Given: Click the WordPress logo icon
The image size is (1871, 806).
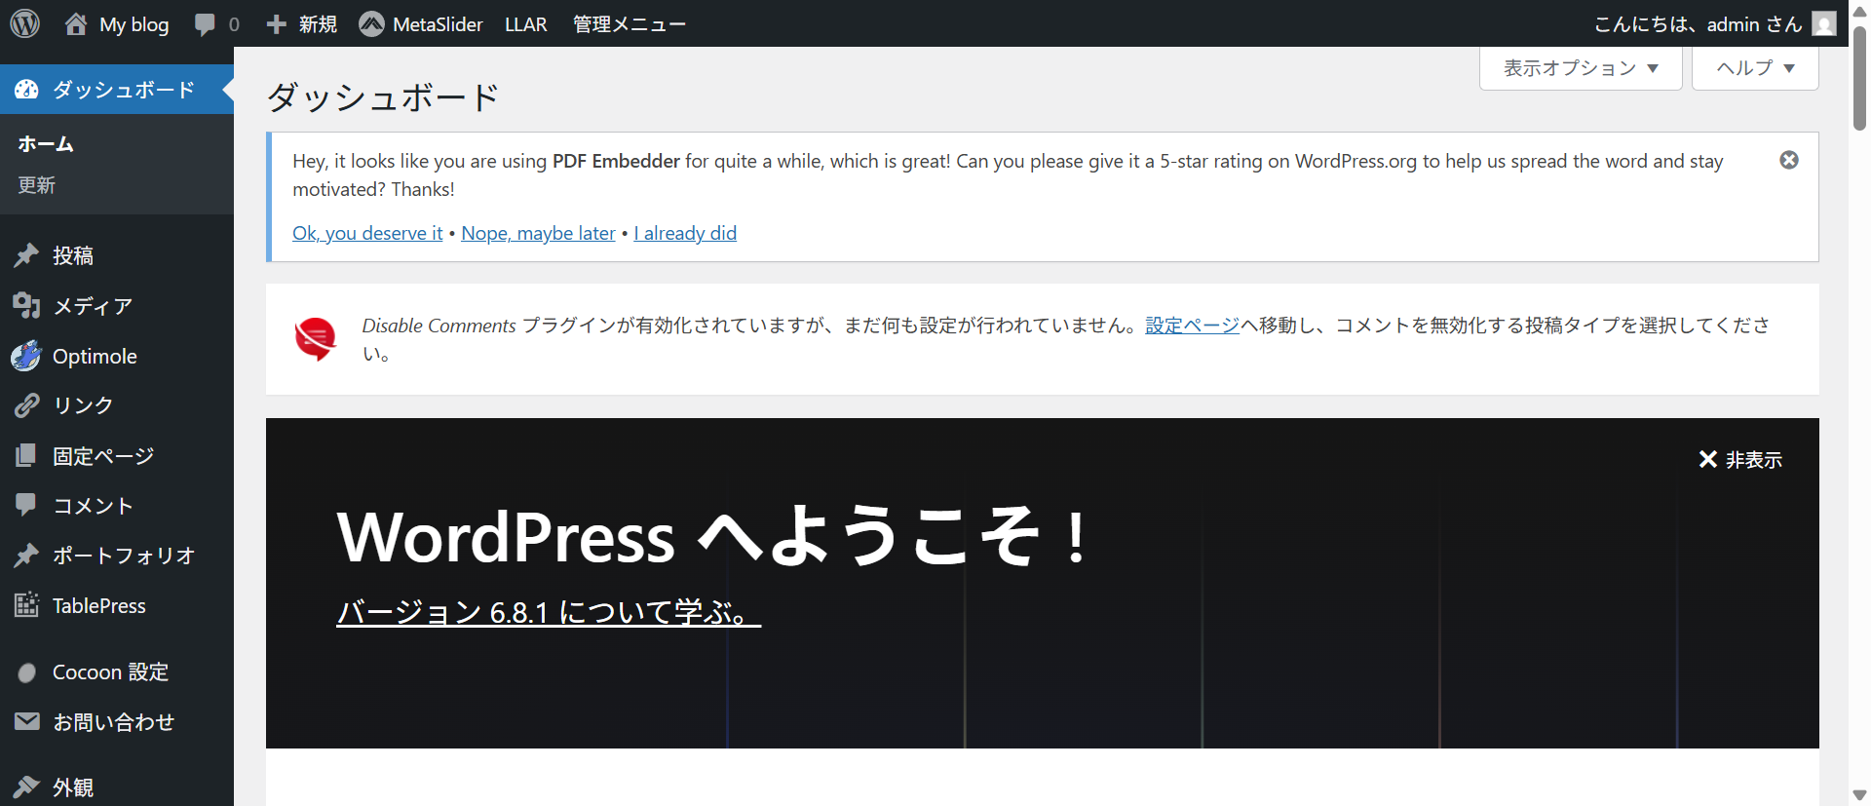Looking at the screenshot, I should [24, 23].
